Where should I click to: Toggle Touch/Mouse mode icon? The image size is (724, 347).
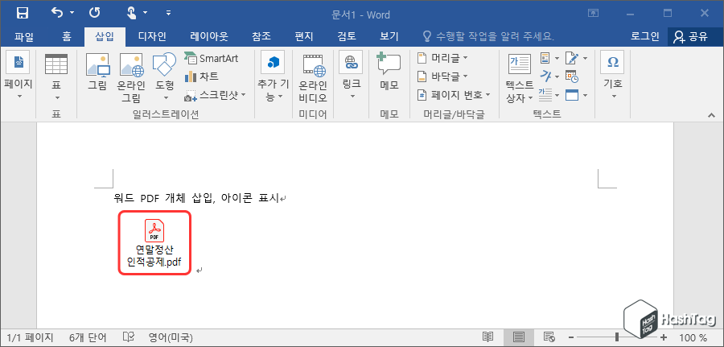pos(132,14)
